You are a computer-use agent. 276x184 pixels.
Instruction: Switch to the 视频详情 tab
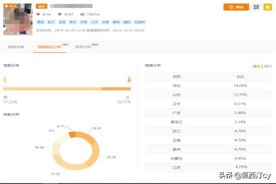click(x=15, y=47)
